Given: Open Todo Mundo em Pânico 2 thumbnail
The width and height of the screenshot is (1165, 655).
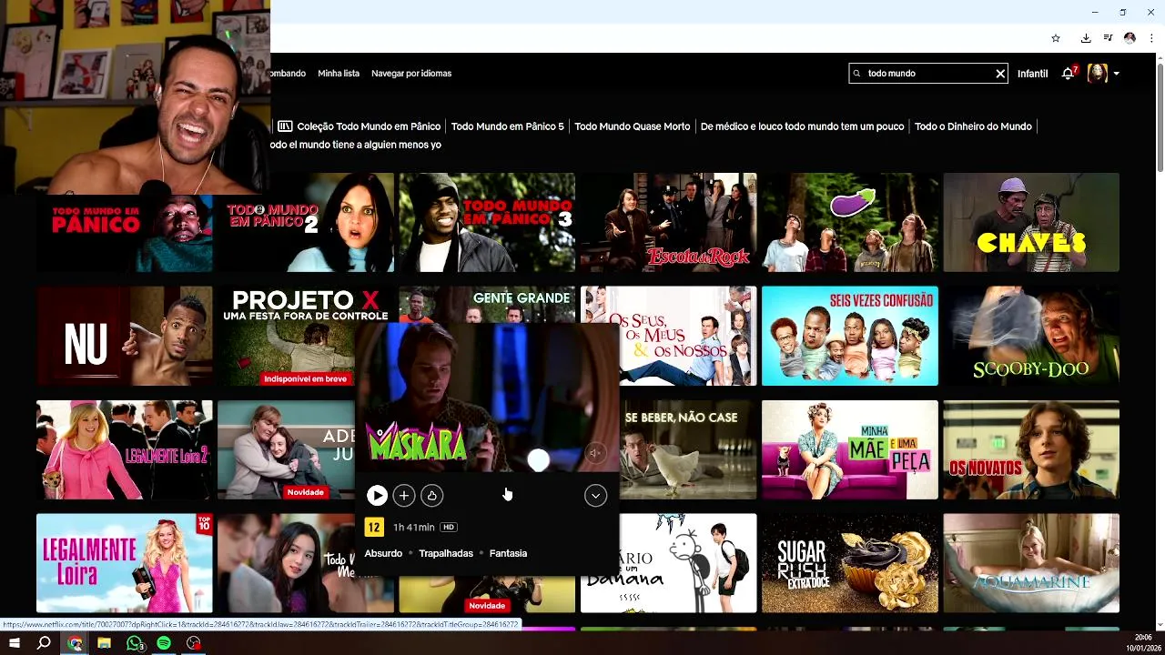Looking at the screenshot, I should click(306, 222).
